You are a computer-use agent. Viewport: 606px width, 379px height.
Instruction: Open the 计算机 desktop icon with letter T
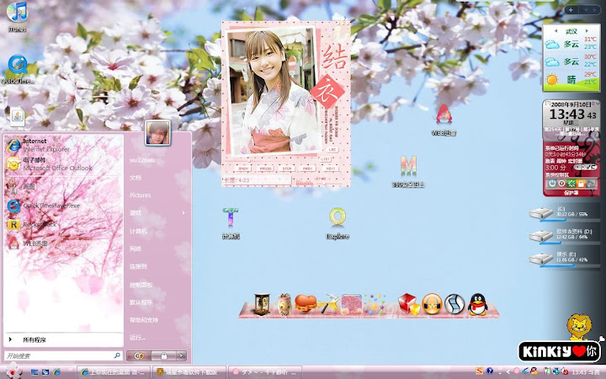pos(231,223)
